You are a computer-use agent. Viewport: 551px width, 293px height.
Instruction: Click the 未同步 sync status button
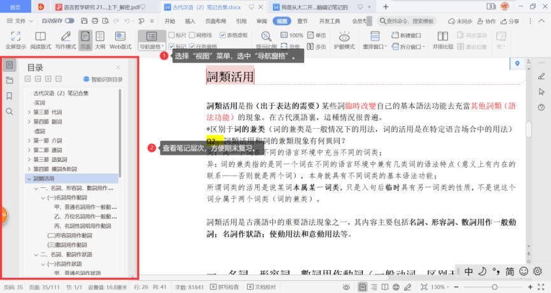460,21
